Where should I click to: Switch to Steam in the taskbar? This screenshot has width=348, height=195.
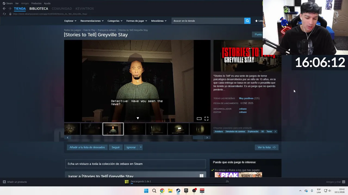point(178,191)
